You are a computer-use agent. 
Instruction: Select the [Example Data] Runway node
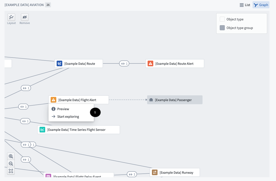pyautogui.click(x=175, y=172)
